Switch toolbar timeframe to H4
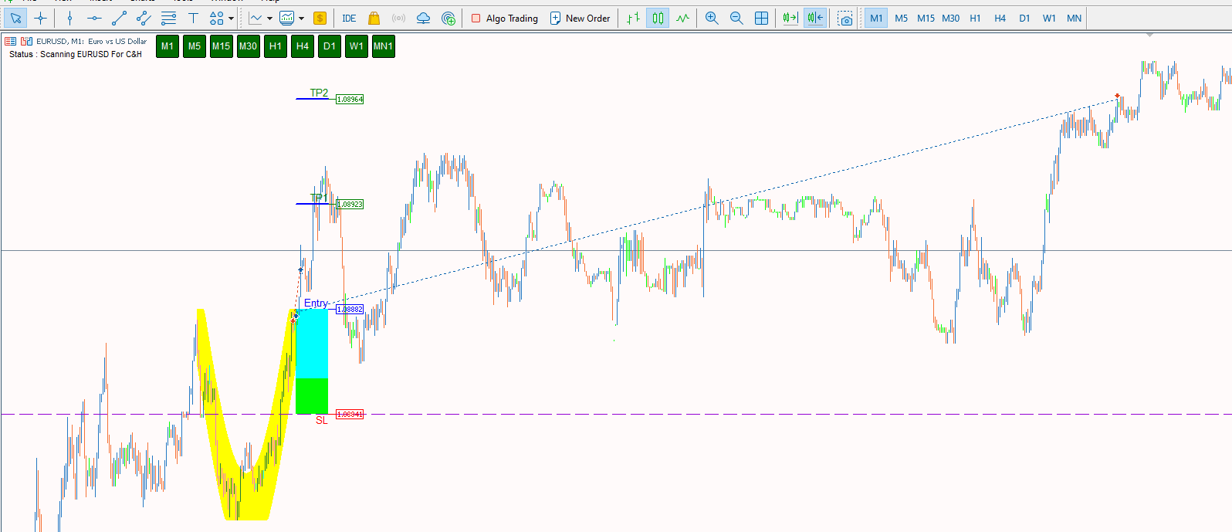Image resolution: width=1232 pixels, height=532 pixels. coord(1000,18)
